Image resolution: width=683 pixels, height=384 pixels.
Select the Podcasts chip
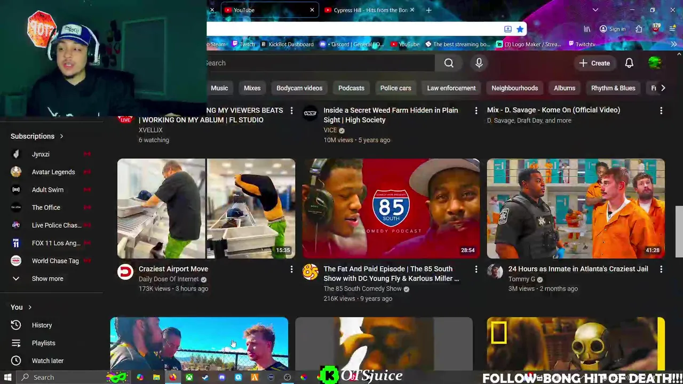coord(351,88)
